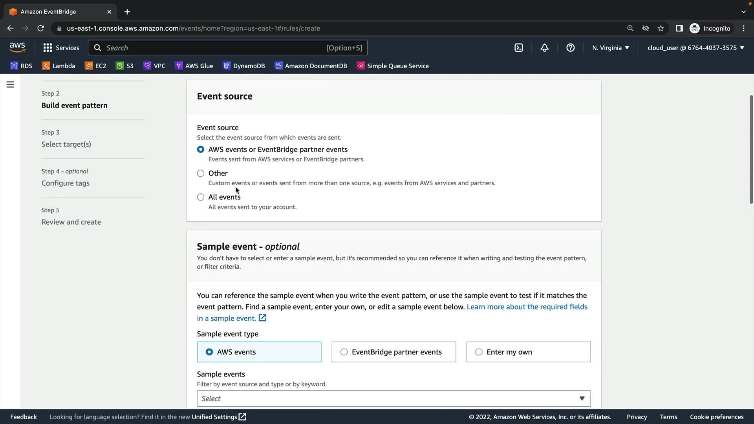This screenshot has height=424, width=754.
Task: Choose EventBridge partner events sample type
Action: pyautogui.click(x=393, y=352)
